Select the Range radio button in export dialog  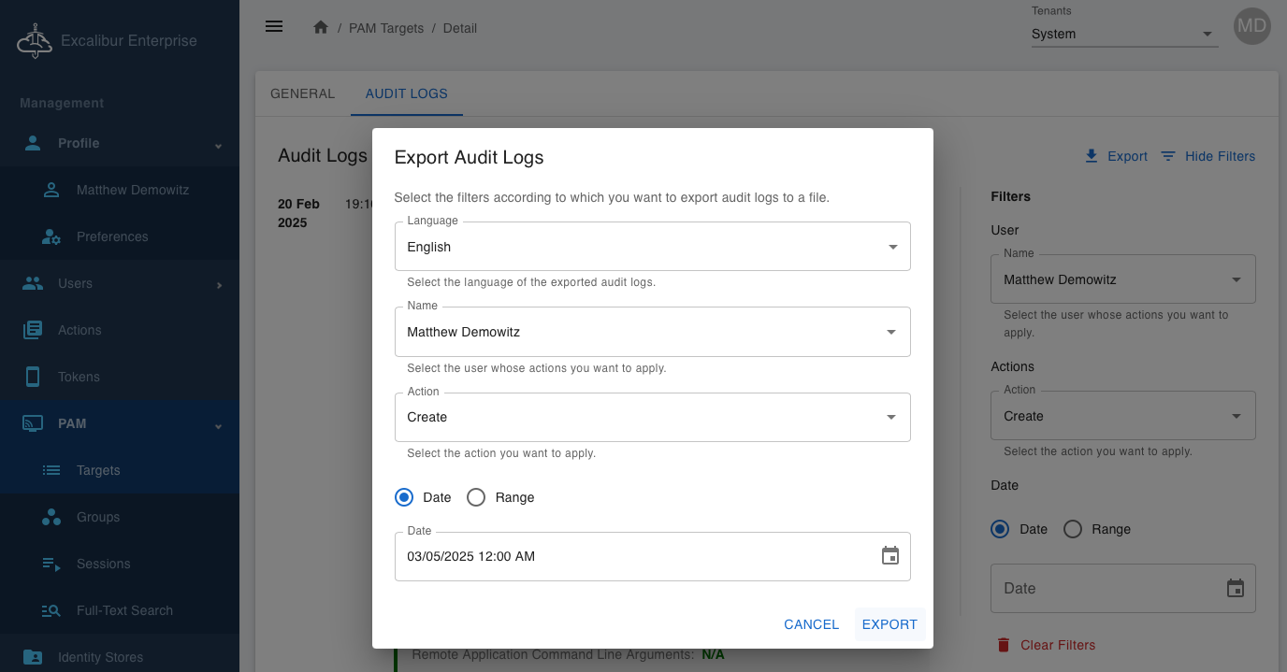click(476, 497)
